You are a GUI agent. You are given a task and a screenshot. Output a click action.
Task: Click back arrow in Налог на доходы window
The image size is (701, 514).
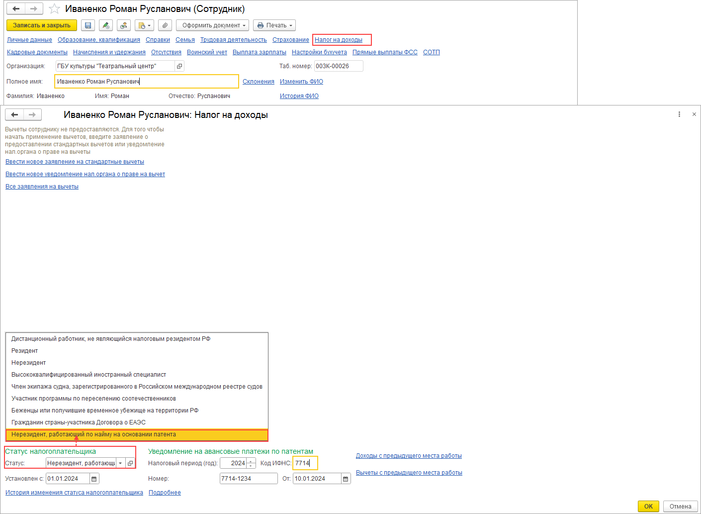14,115
